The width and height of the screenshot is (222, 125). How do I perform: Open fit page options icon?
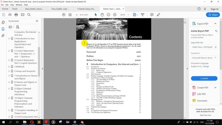coord(135,15)
